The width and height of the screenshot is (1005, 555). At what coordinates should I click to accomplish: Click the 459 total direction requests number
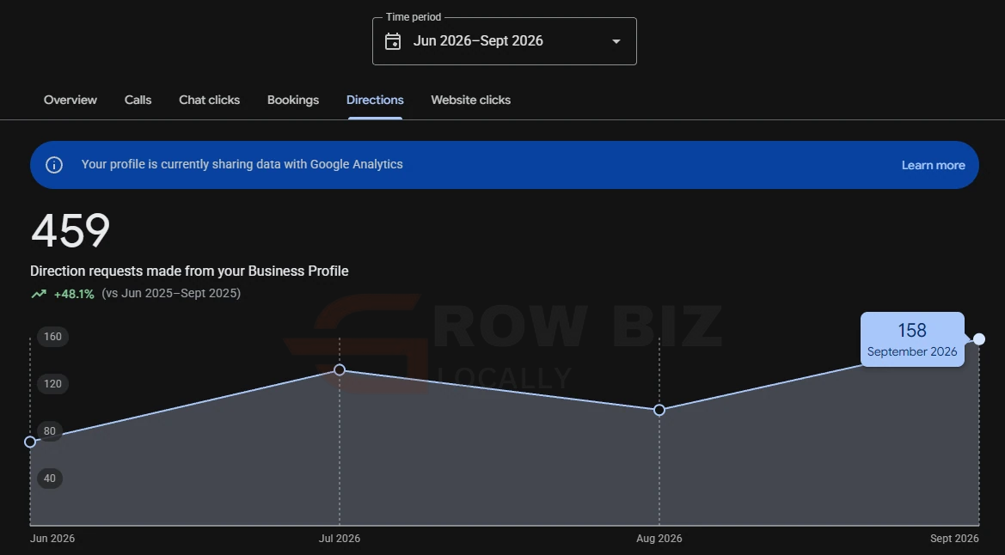point(70,231)
